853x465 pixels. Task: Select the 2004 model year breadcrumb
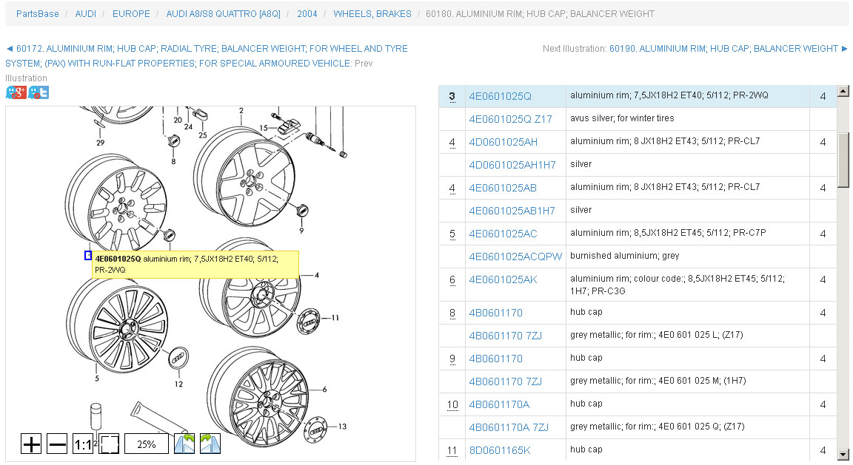pos(307,14)
